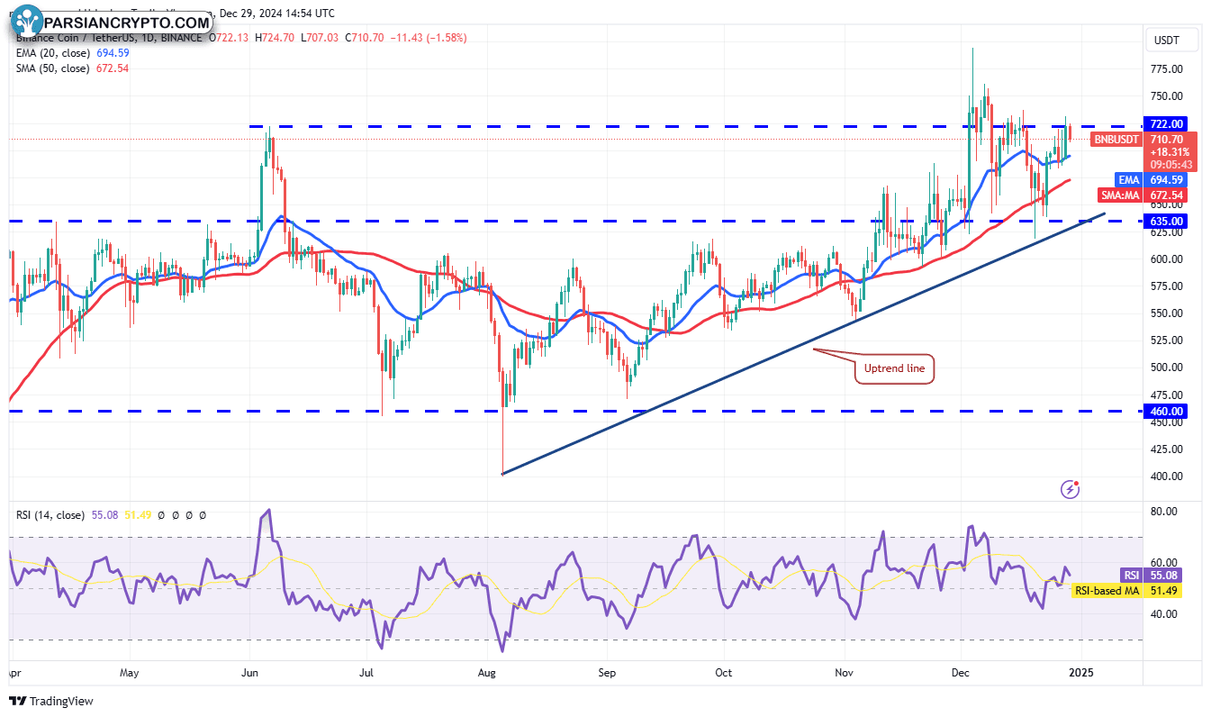The height and width of the screenshot is (717, 1211).
Task: Click the lightning bolt event icon
Action: coord(1071,489)
